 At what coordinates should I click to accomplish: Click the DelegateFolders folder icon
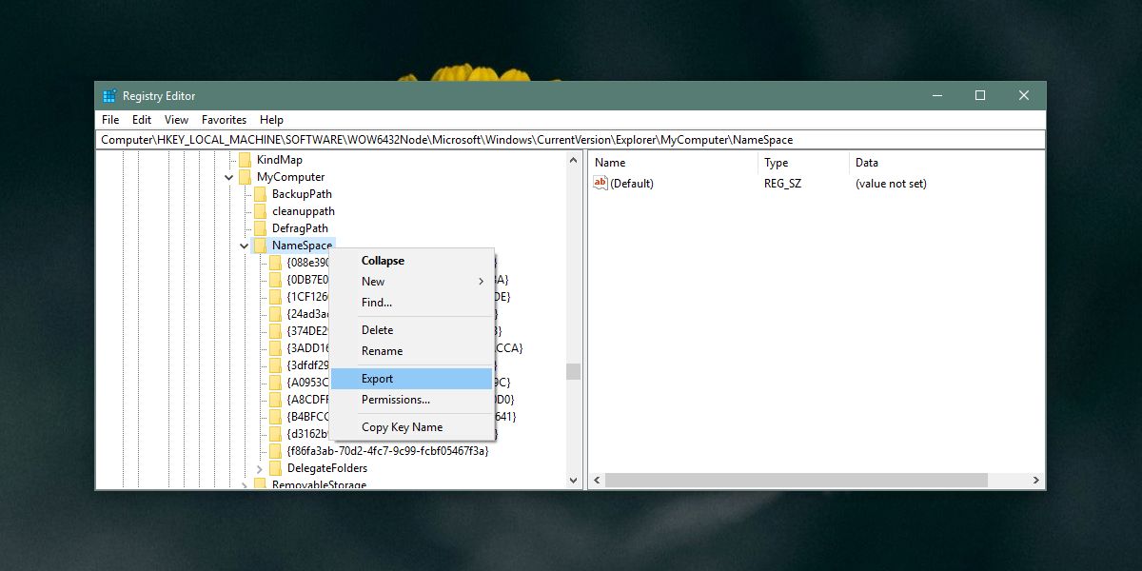276,468
